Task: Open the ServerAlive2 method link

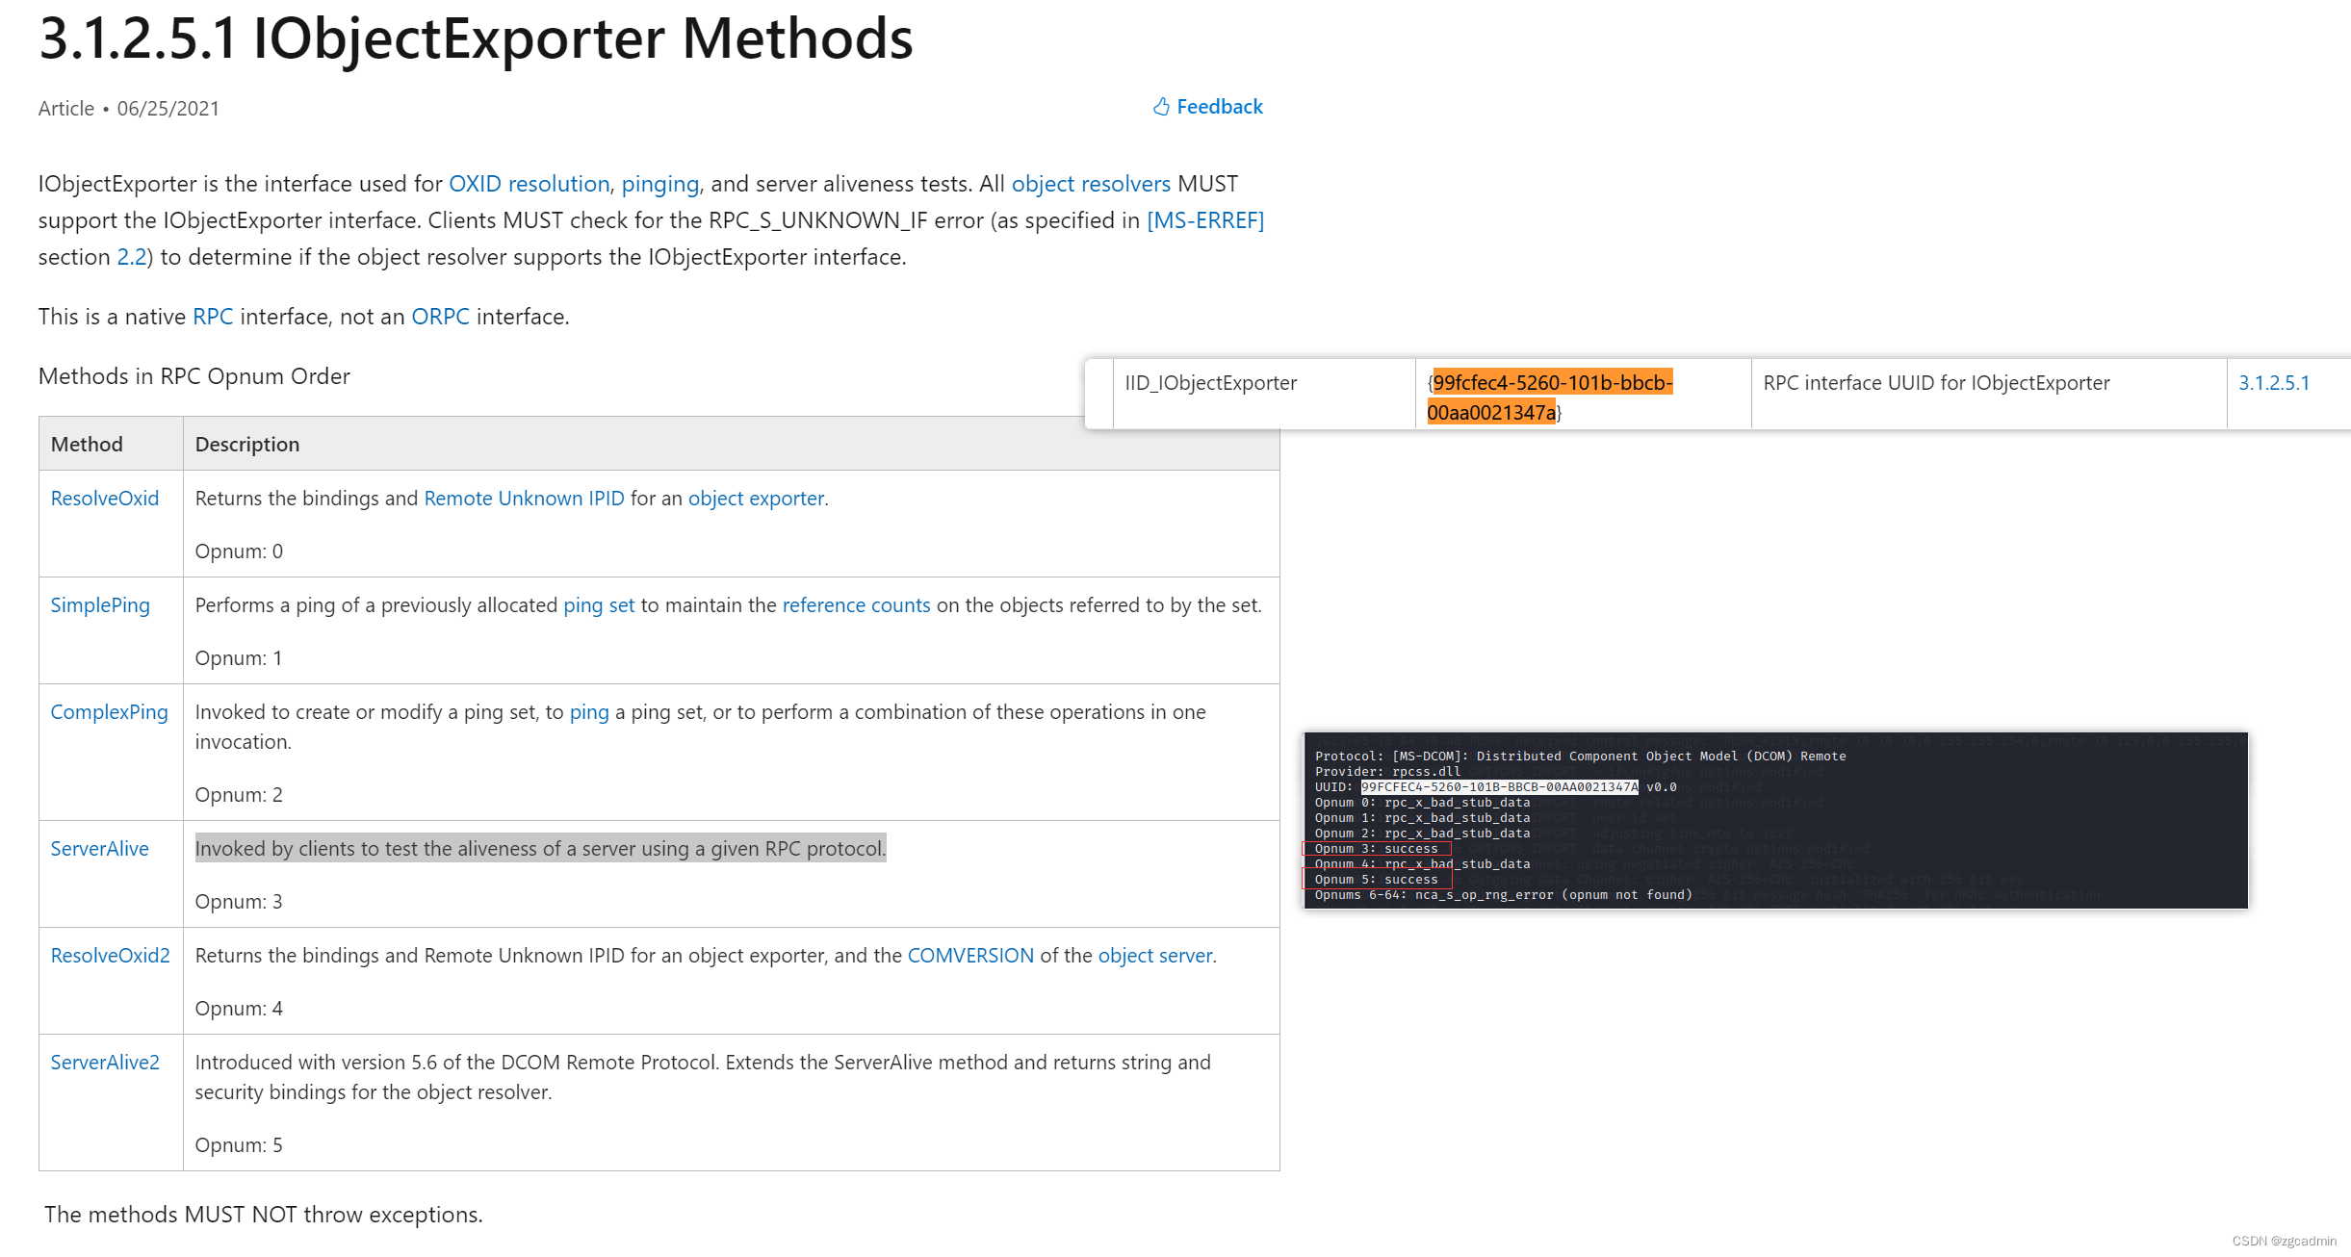Action: click(x=105, y=1063)
